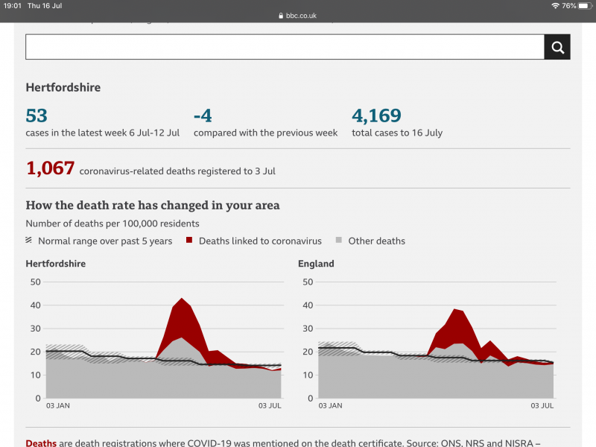The height and width of the screenshot is (447, 596).
Task: Click the 1,067 coronavirus-related deaths number
Action: pos(50,168)
